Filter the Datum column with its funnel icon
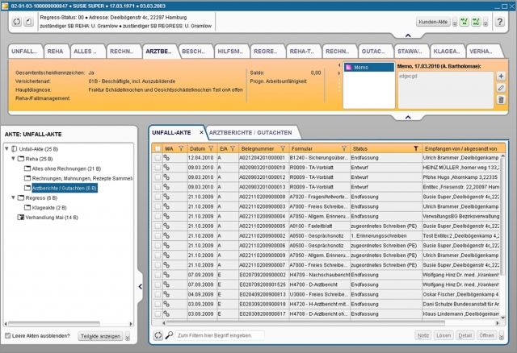This screenshot has height=353, width=517. coord(211,149)
